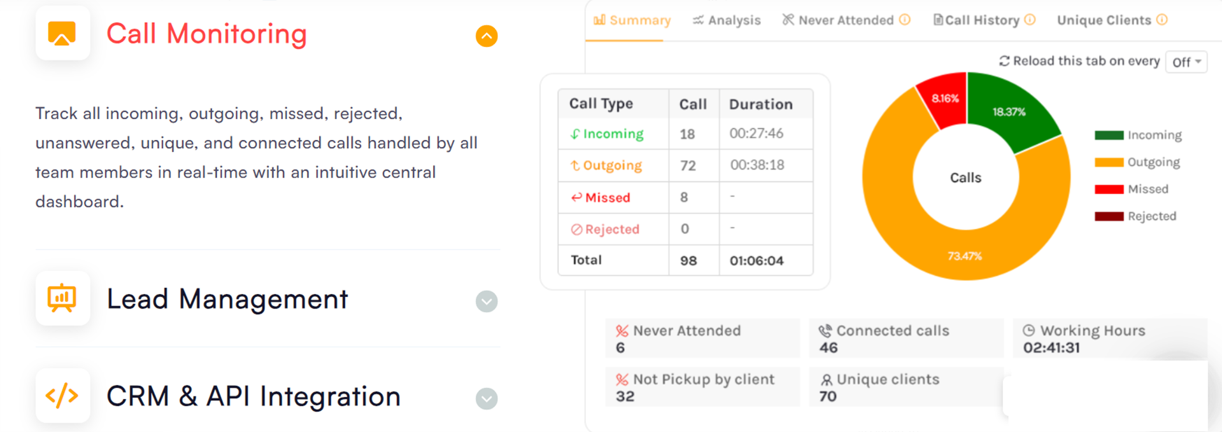Open the reload interval Off dropdown
The image size is (1222, 432).
click(1186, 62)
